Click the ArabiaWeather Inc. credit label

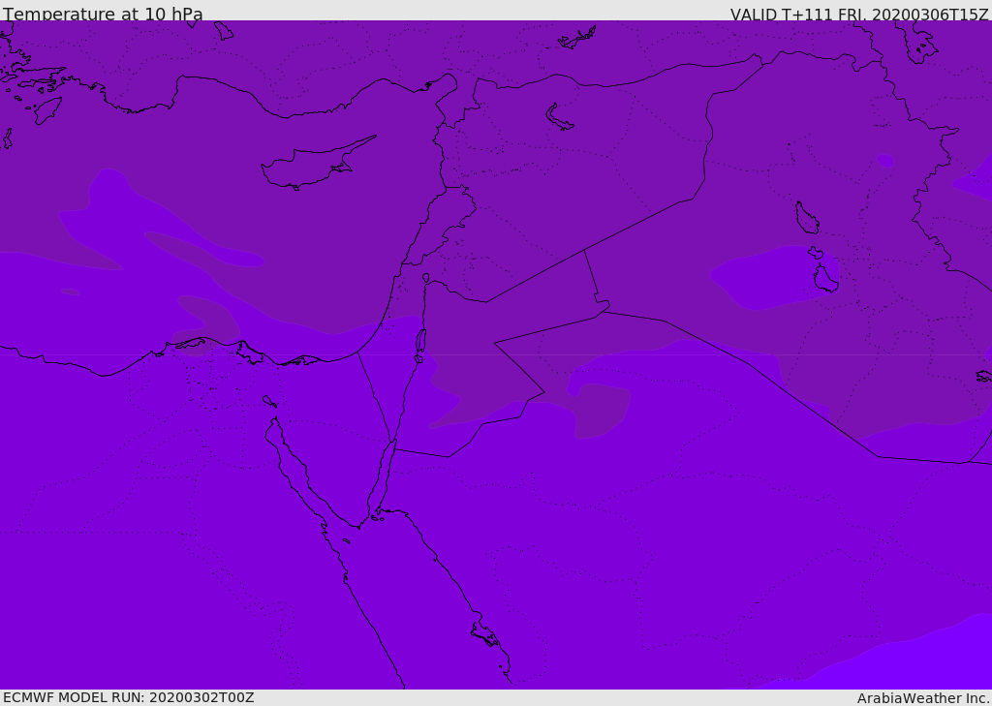point(923,698)
